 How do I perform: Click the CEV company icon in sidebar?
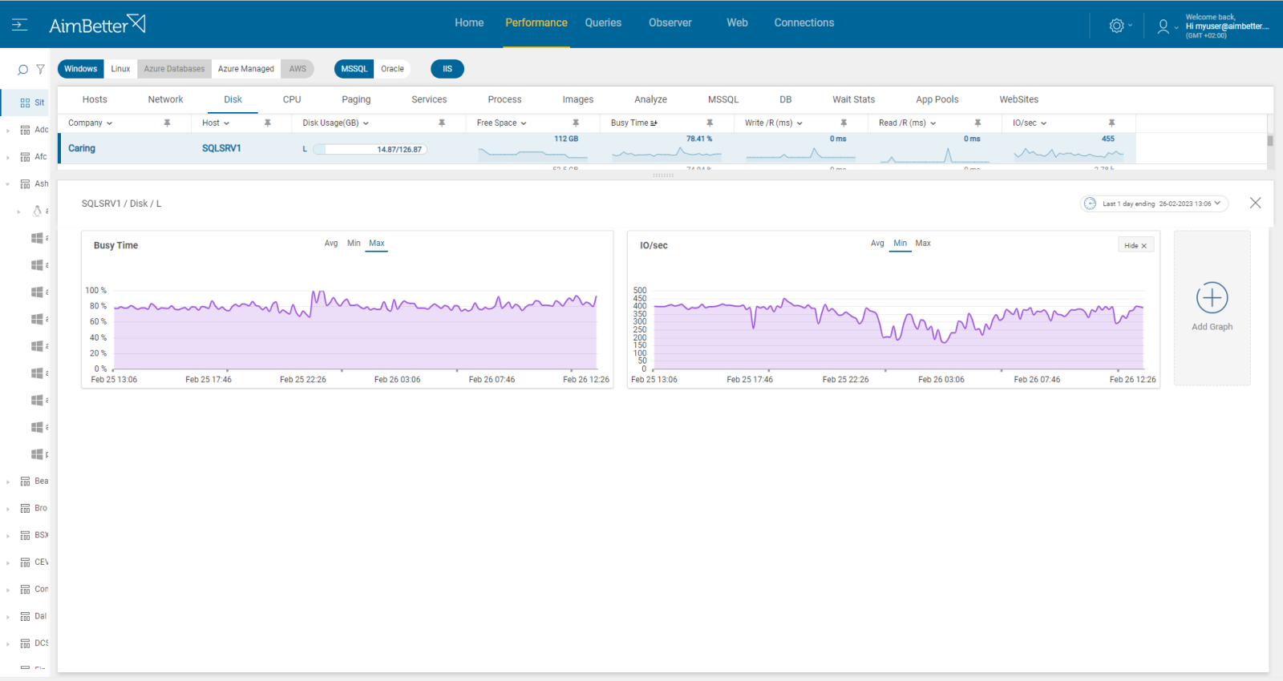[25, 562]
